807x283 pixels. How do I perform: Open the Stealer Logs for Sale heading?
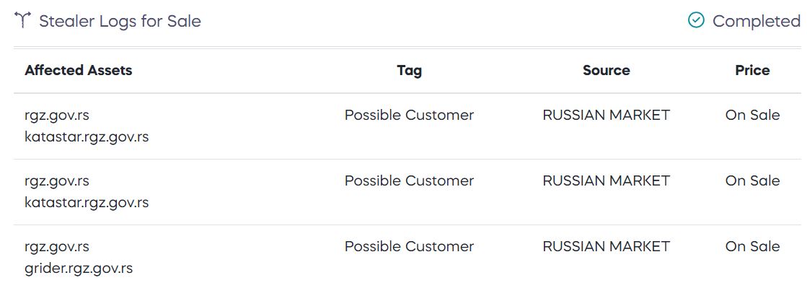[120, 21]
